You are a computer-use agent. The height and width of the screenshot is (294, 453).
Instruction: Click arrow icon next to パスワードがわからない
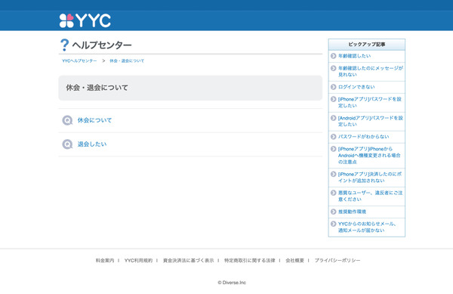[x=334, y=137]
